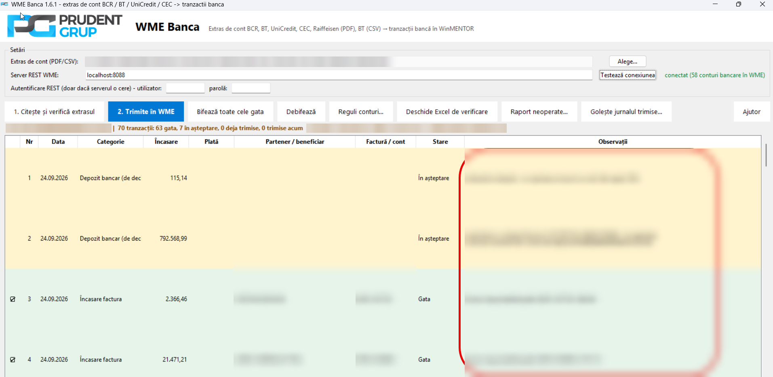Click the 'Categorie' column header

[110, 142]
